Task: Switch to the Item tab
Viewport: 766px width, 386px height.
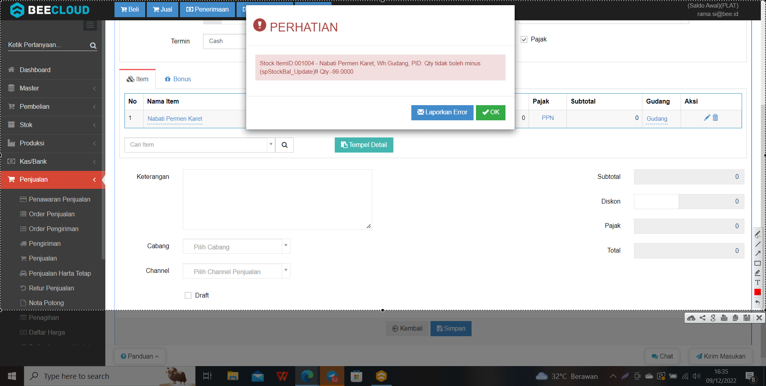Action: point(138,79)
